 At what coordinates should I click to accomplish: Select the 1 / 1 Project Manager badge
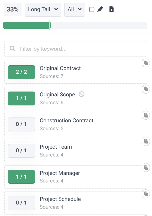tap(21, 177)
